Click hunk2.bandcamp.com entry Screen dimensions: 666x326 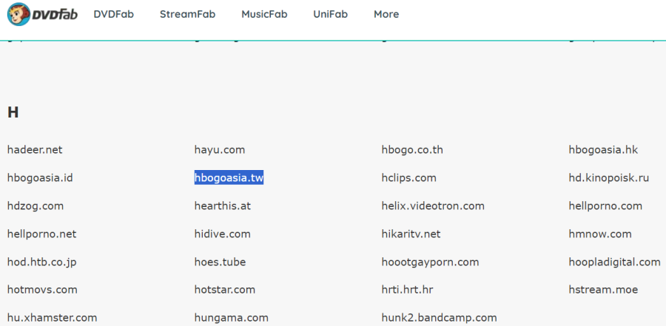point(439,318)
